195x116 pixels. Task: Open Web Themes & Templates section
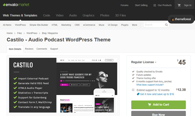coord(20,15)
